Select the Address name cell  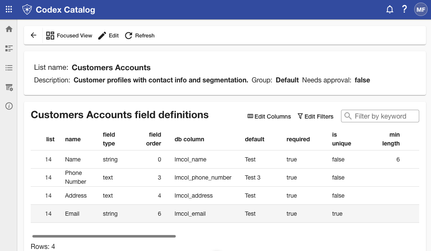coord(76,196)
